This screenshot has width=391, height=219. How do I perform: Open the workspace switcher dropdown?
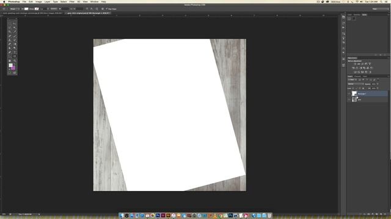tap(381, 9)
